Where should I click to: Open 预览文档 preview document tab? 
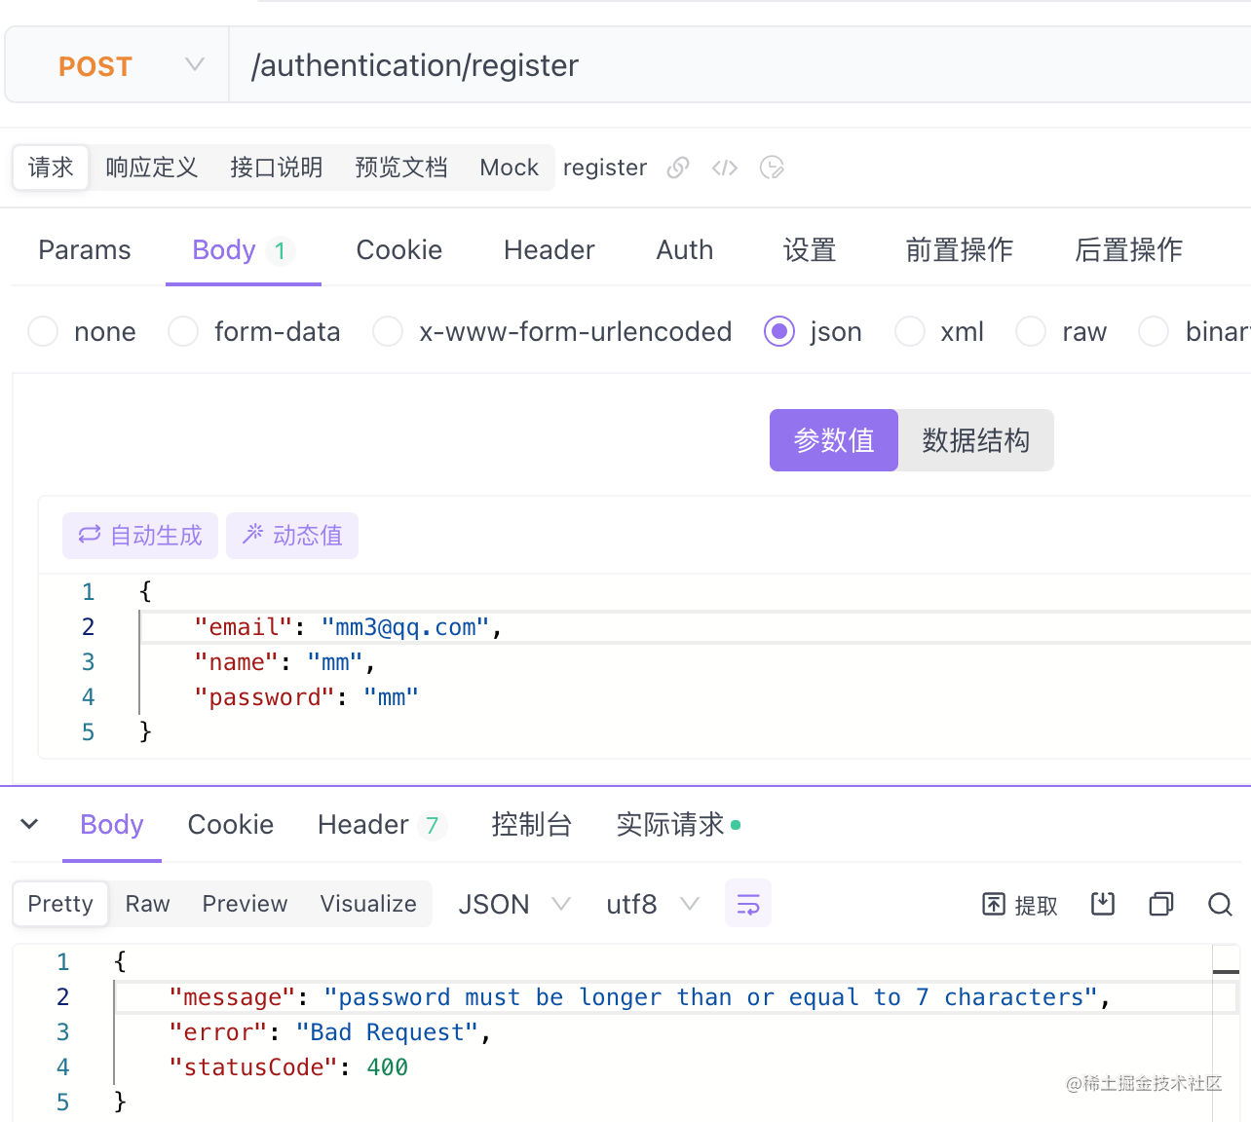tap(401, 168)
